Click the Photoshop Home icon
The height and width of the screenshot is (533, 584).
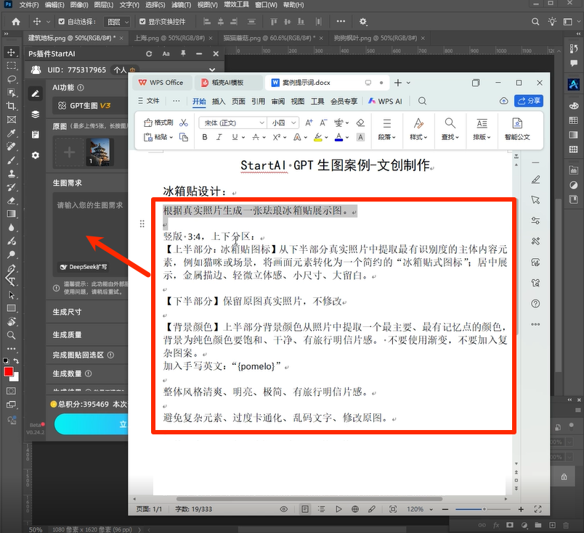click(16, 22)
